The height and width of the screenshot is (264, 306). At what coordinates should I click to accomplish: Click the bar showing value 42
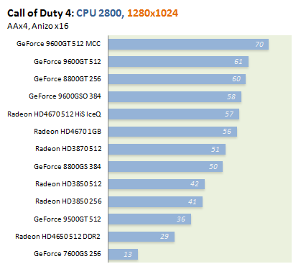coord(157,184)
